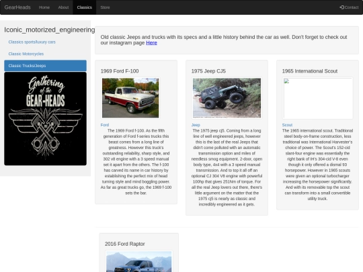Screen dimensions: 363x272
Task: Open Classics sports/luxury cars category
Action: (x=32, y=42)
